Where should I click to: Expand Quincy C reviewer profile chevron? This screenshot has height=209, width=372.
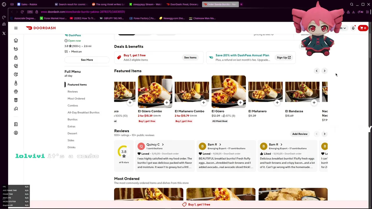pyautogui.click(x=163, y=145)
